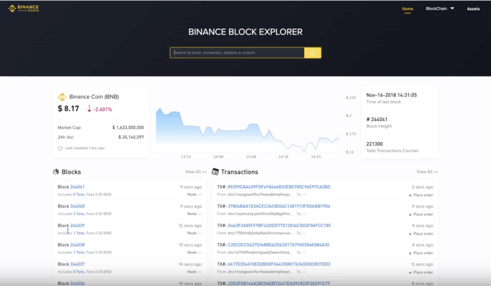
Task: Click the Blocks section cube icon
Action: click(x=56, y=172)
